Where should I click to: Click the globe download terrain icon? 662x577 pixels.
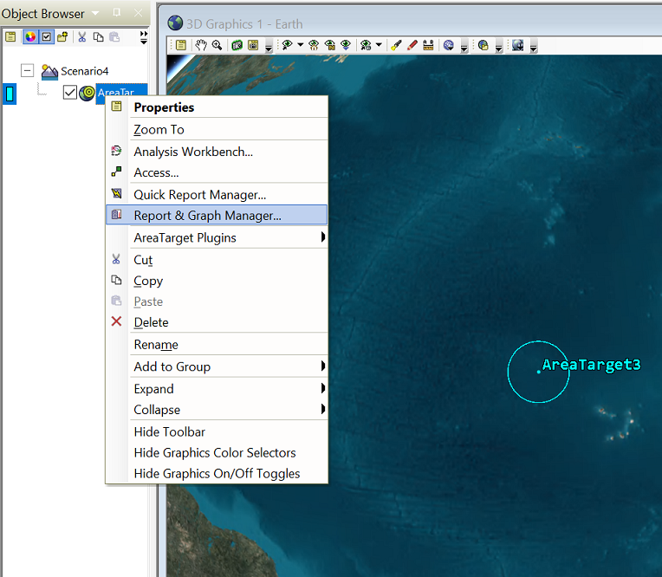[517, 45]
